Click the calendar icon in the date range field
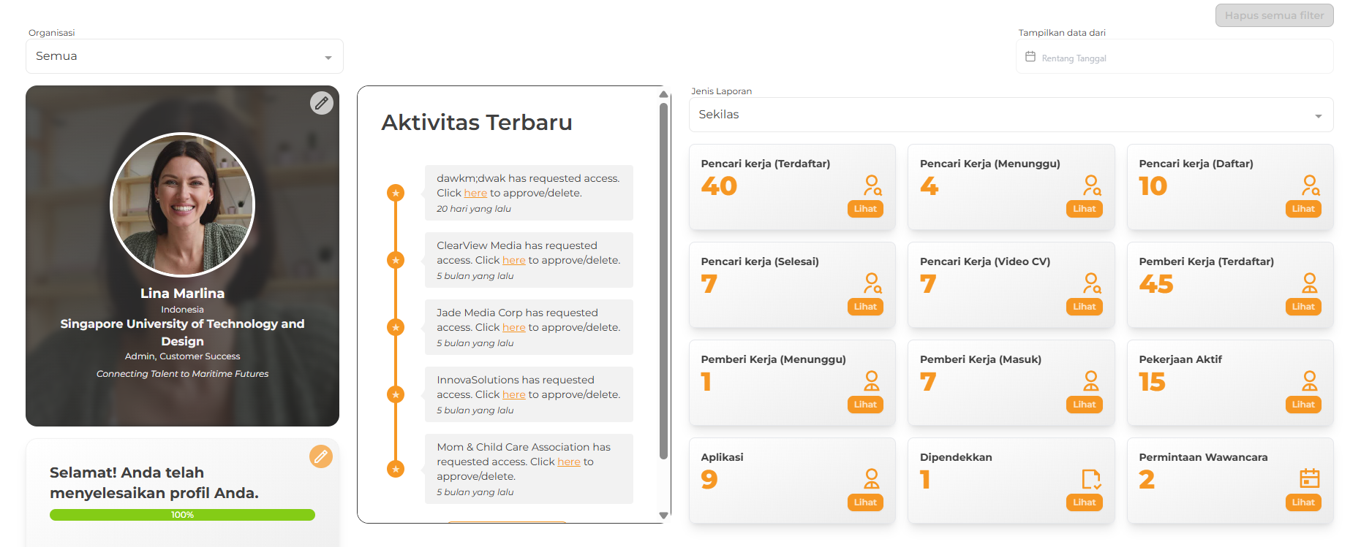Screen dimensions: 1361x547 [x=1030, y=57]
